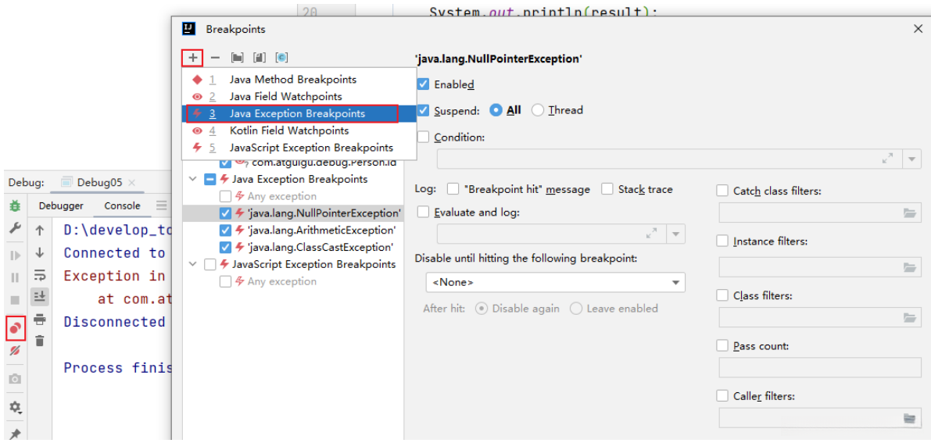
Task: Enable Catch class filters checkbox
Action: tap(722, 191)
